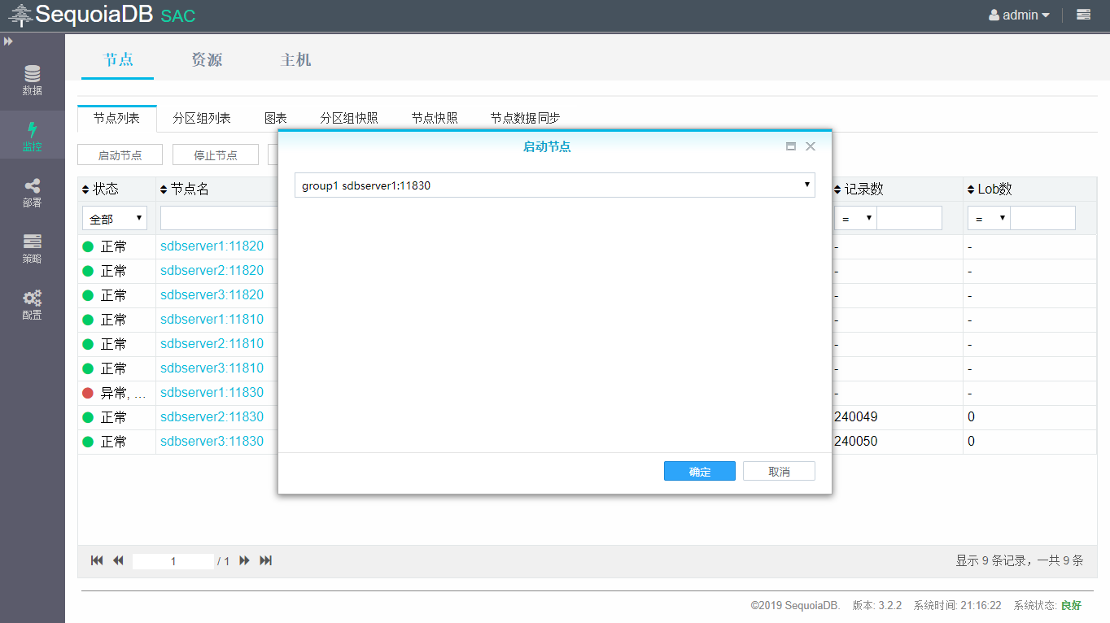Cancel the dialog with 取消

(x=779, y=472)
